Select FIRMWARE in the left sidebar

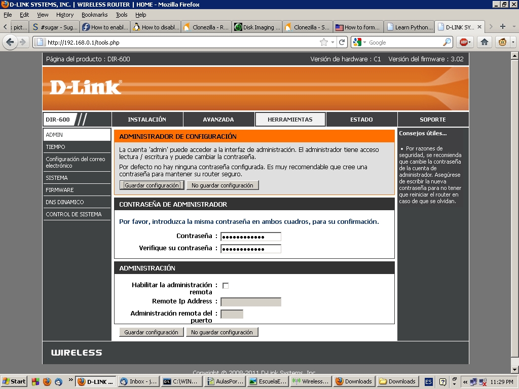tap(60, 190)
